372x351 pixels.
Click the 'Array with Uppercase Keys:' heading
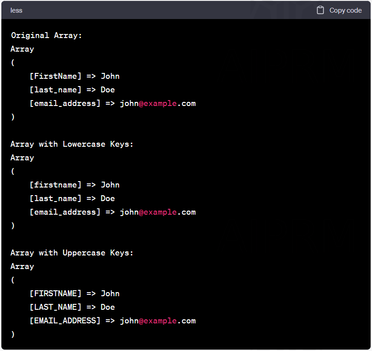[x=72, y=253]
